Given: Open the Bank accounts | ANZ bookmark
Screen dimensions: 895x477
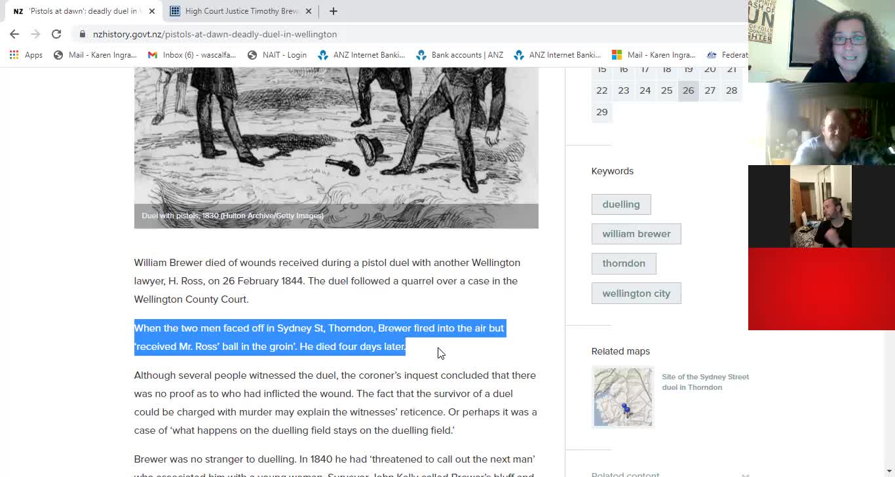Looking at the screenshot, I should (x=459, y=55).
